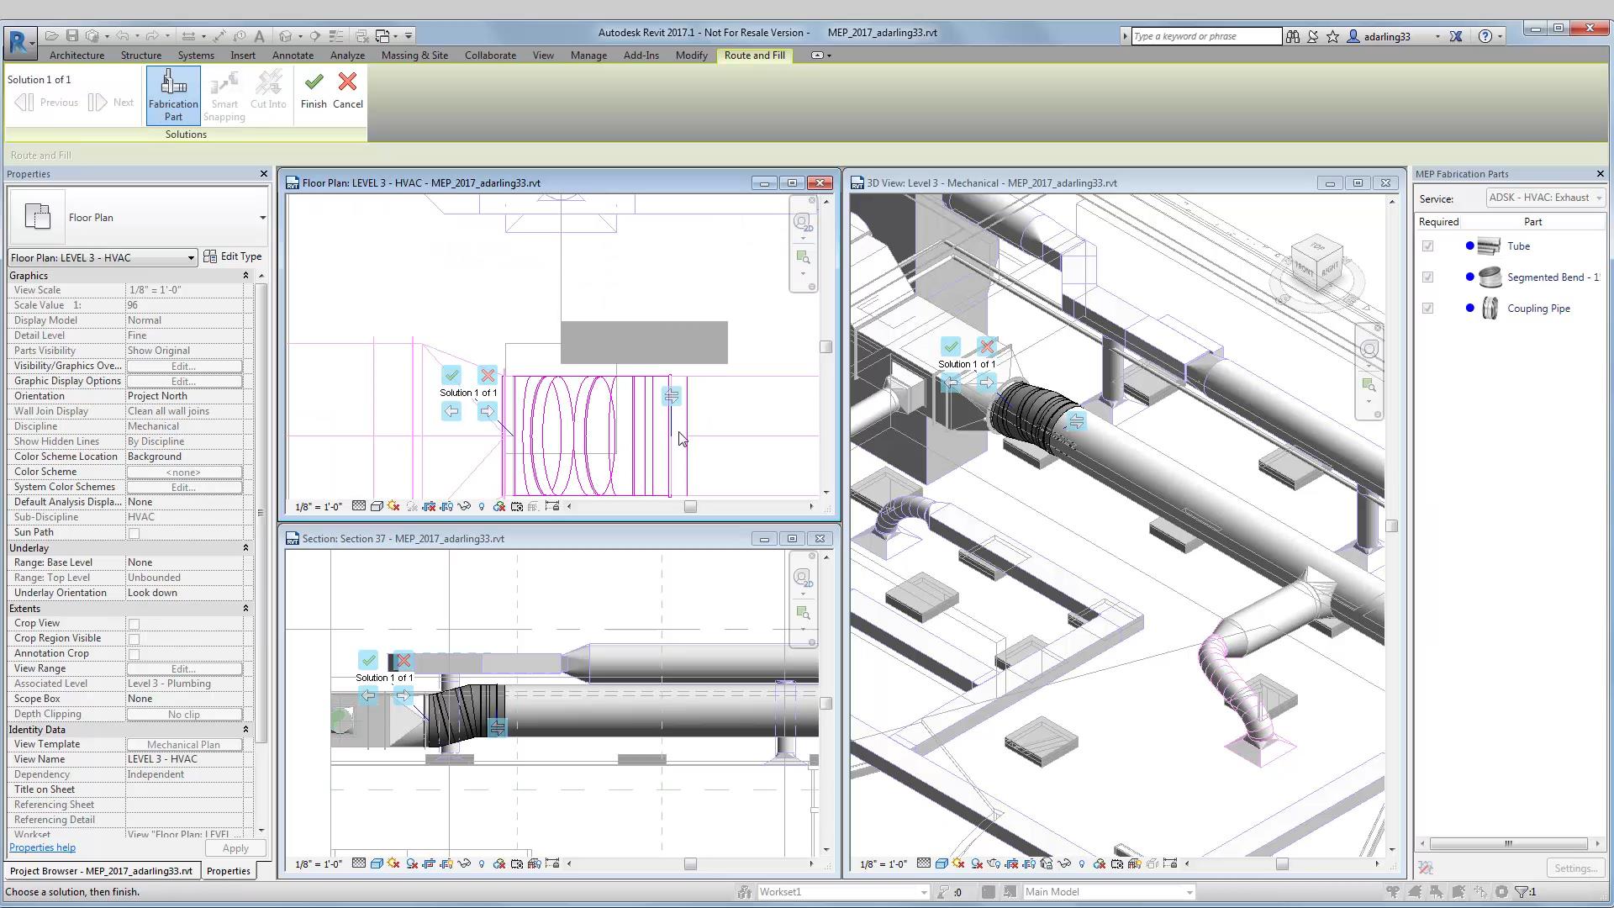Click the next-solution arrow in the 3D view

coord(986,383)
